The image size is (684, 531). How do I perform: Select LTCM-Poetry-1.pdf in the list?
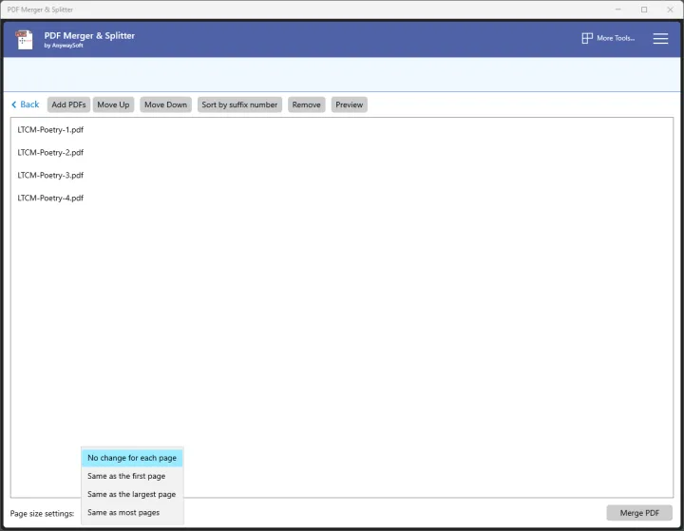[x=51, y=129]
